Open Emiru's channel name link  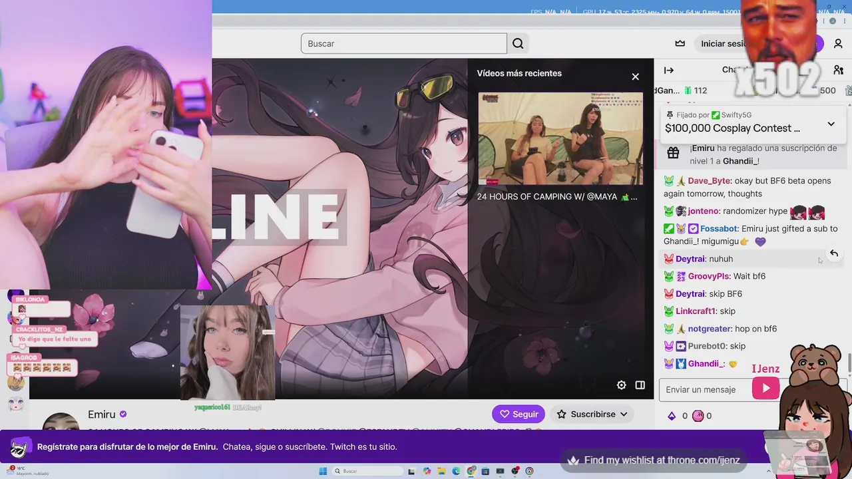tap(102, 414)
